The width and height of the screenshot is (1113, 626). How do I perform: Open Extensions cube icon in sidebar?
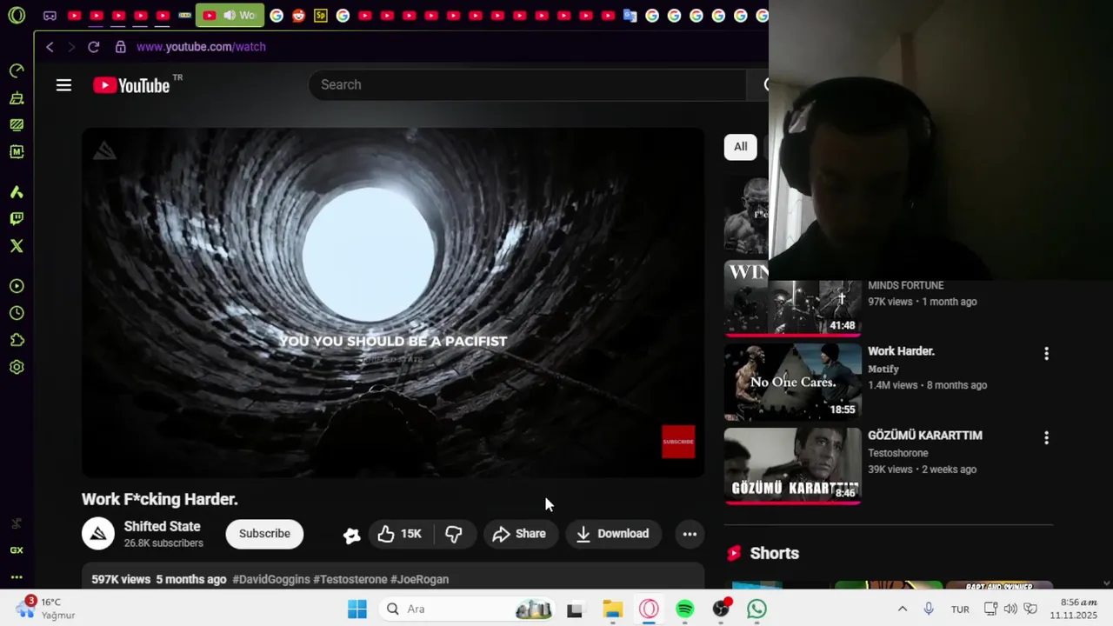pos(17,340)
